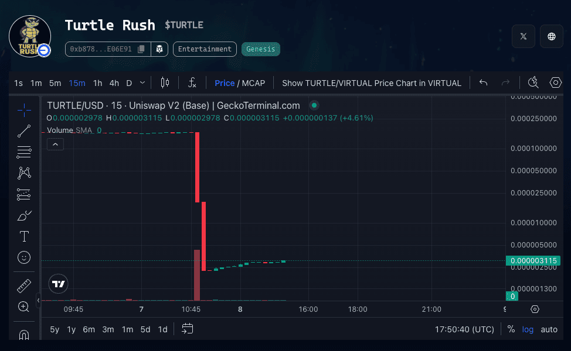The image size is (571, 351).
Task: Switch chart to MCAP view
Action: click(x=253, y=83)
